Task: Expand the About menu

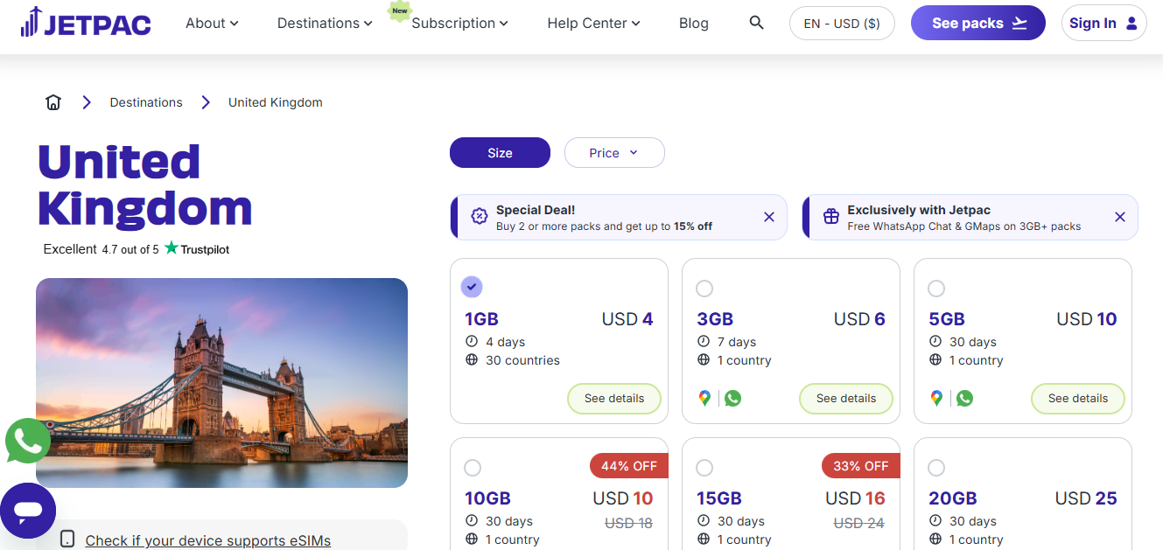Action: [x=212, y=24]
